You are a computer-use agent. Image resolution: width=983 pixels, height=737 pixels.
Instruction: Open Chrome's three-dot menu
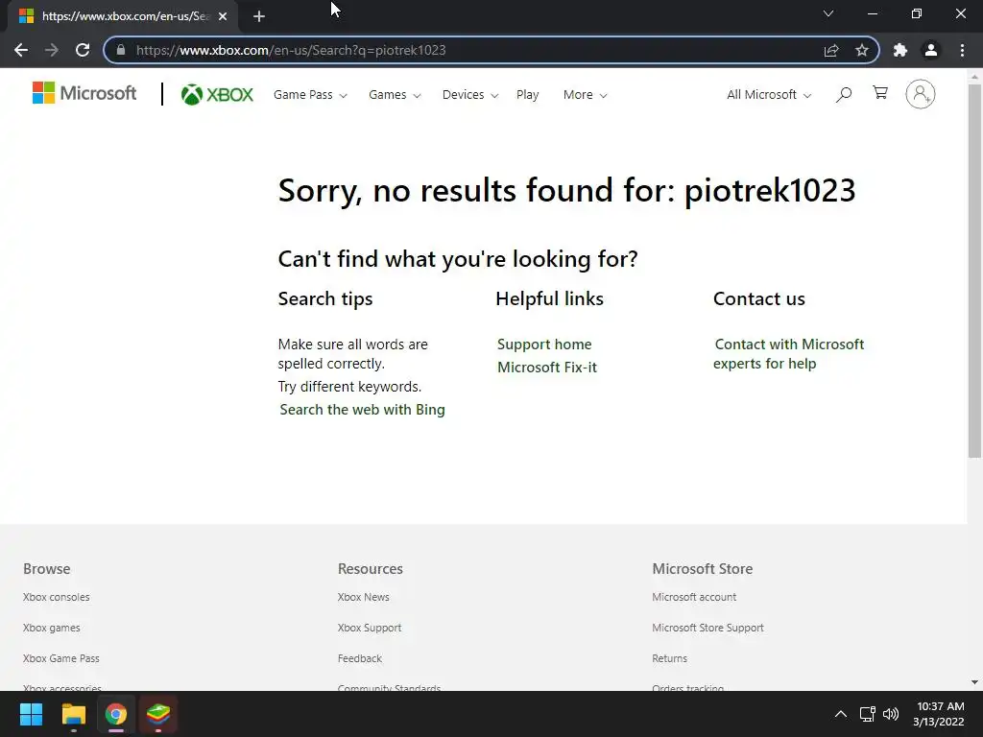962,50
